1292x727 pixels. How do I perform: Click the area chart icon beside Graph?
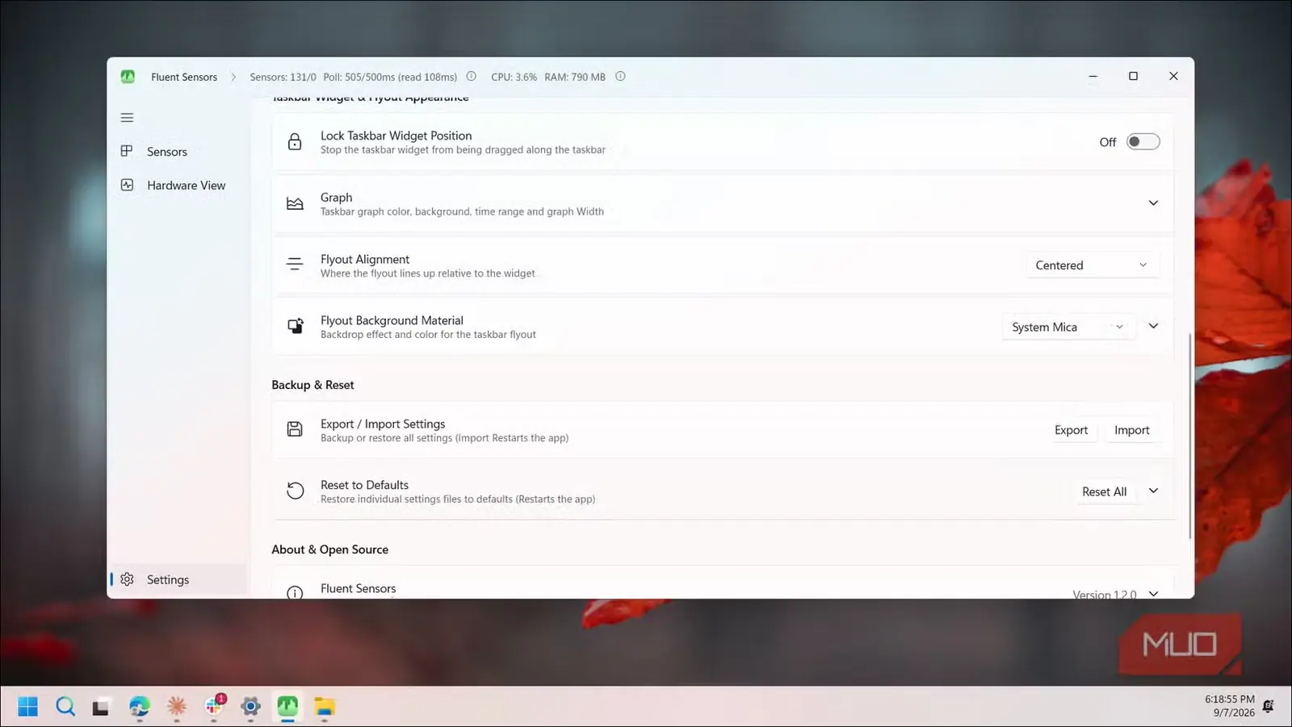point(295,204)
